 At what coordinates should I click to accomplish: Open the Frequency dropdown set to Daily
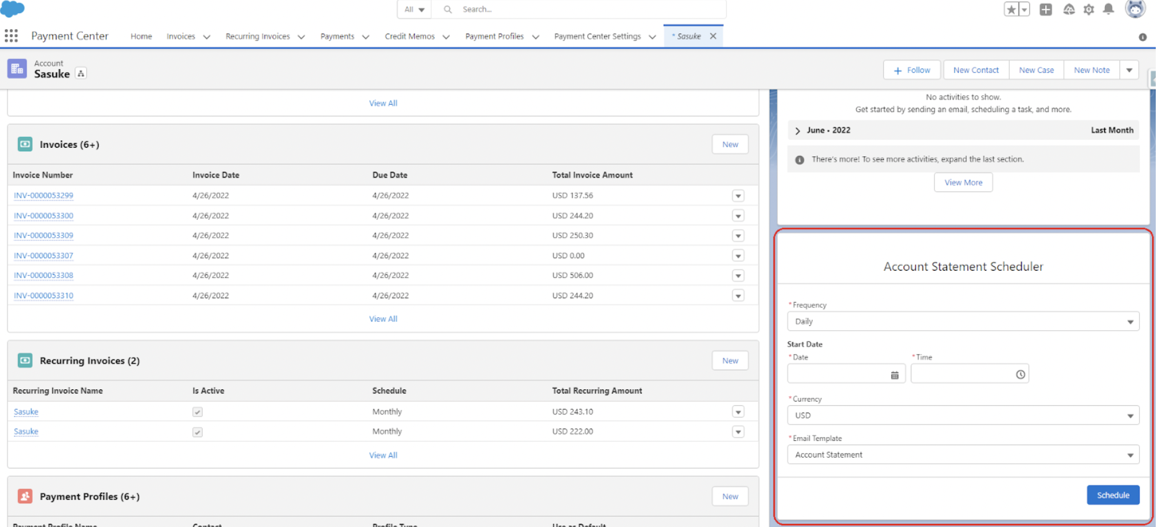pos(963,322)
